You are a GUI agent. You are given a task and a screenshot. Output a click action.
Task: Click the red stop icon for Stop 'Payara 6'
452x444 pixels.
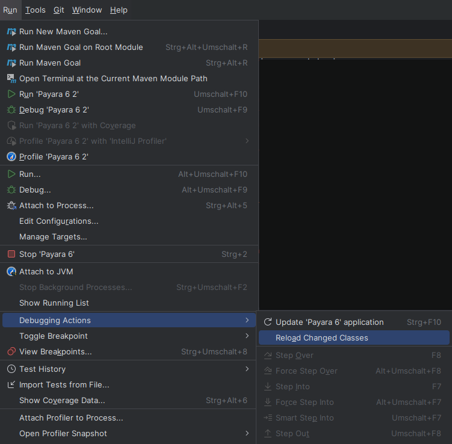[11, 254]
